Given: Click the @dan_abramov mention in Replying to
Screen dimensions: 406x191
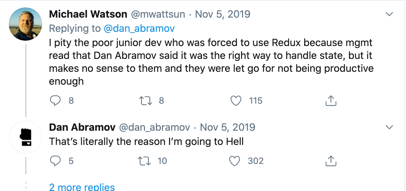Looking at the screenshot, I should click(139, 28).
